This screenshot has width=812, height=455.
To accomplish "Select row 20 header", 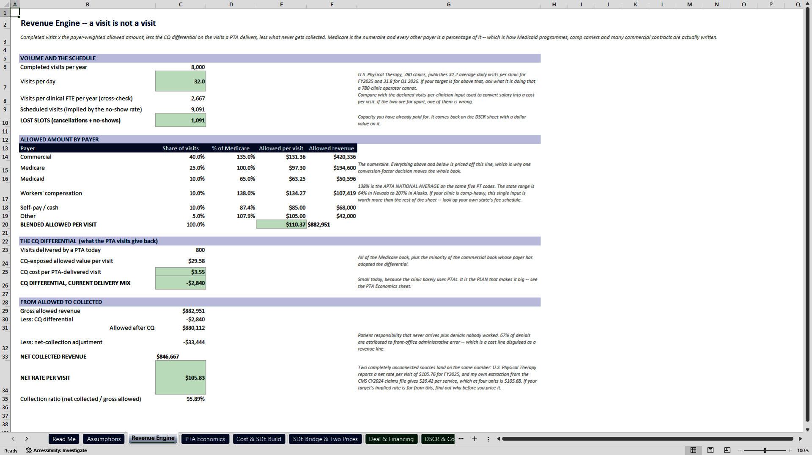I will (5, 225).
